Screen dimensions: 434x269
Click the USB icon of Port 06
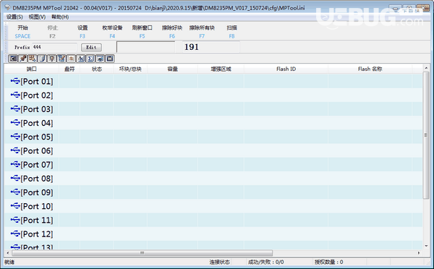(x=15, y=150)
